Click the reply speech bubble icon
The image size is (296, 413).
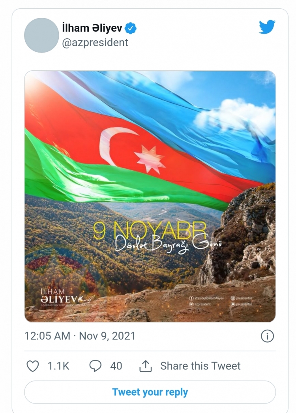point(95,366)
